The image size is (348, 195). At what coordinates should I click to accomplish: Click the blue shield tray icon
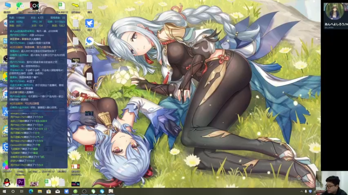coord(310,192)
